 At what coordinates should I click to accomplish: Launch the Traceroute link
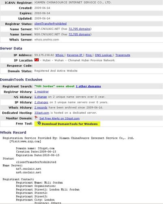[123, 55]
